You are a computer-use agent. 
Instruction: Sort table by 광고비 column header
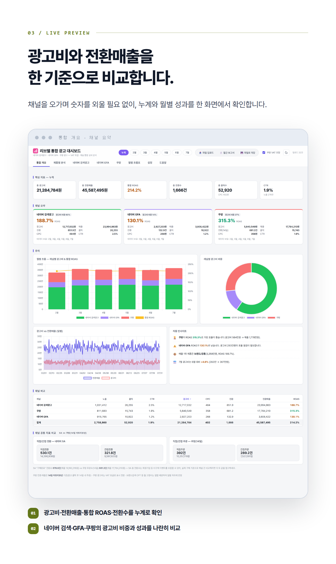(187, 399)
